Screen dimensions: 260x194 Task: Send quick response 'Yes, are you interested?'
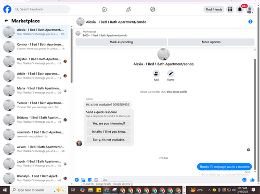coord(109,123)
